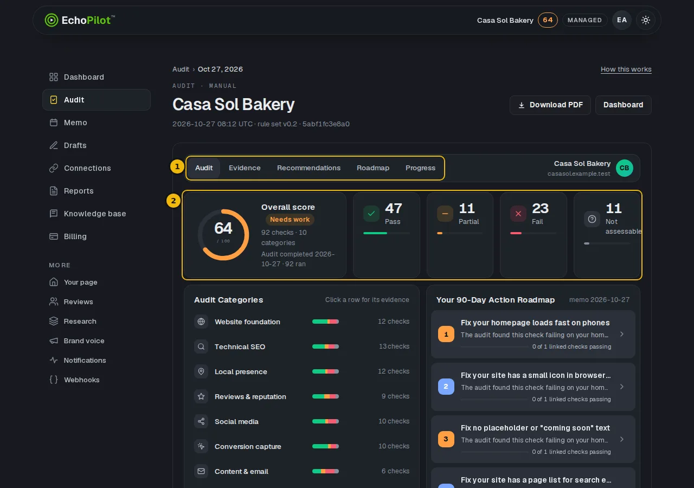
Task: Click the 64 score badge in header
Action: point(548,20)
